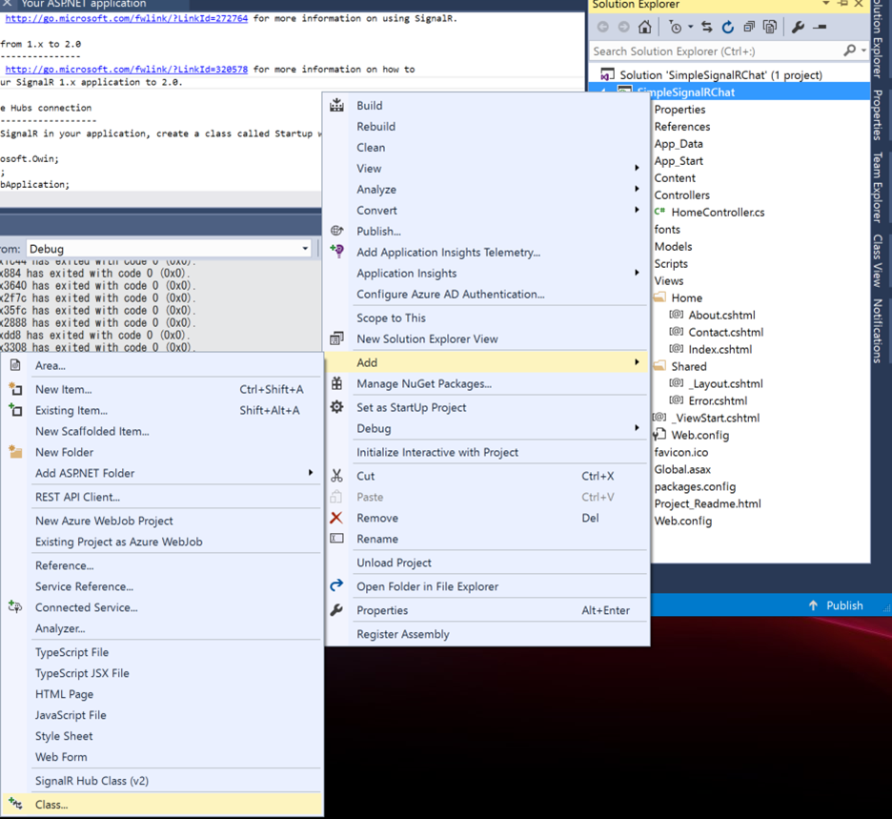Open Solution Explorer search options dropdown arrow
892x819 pixels.
click(x=863, y=51)
